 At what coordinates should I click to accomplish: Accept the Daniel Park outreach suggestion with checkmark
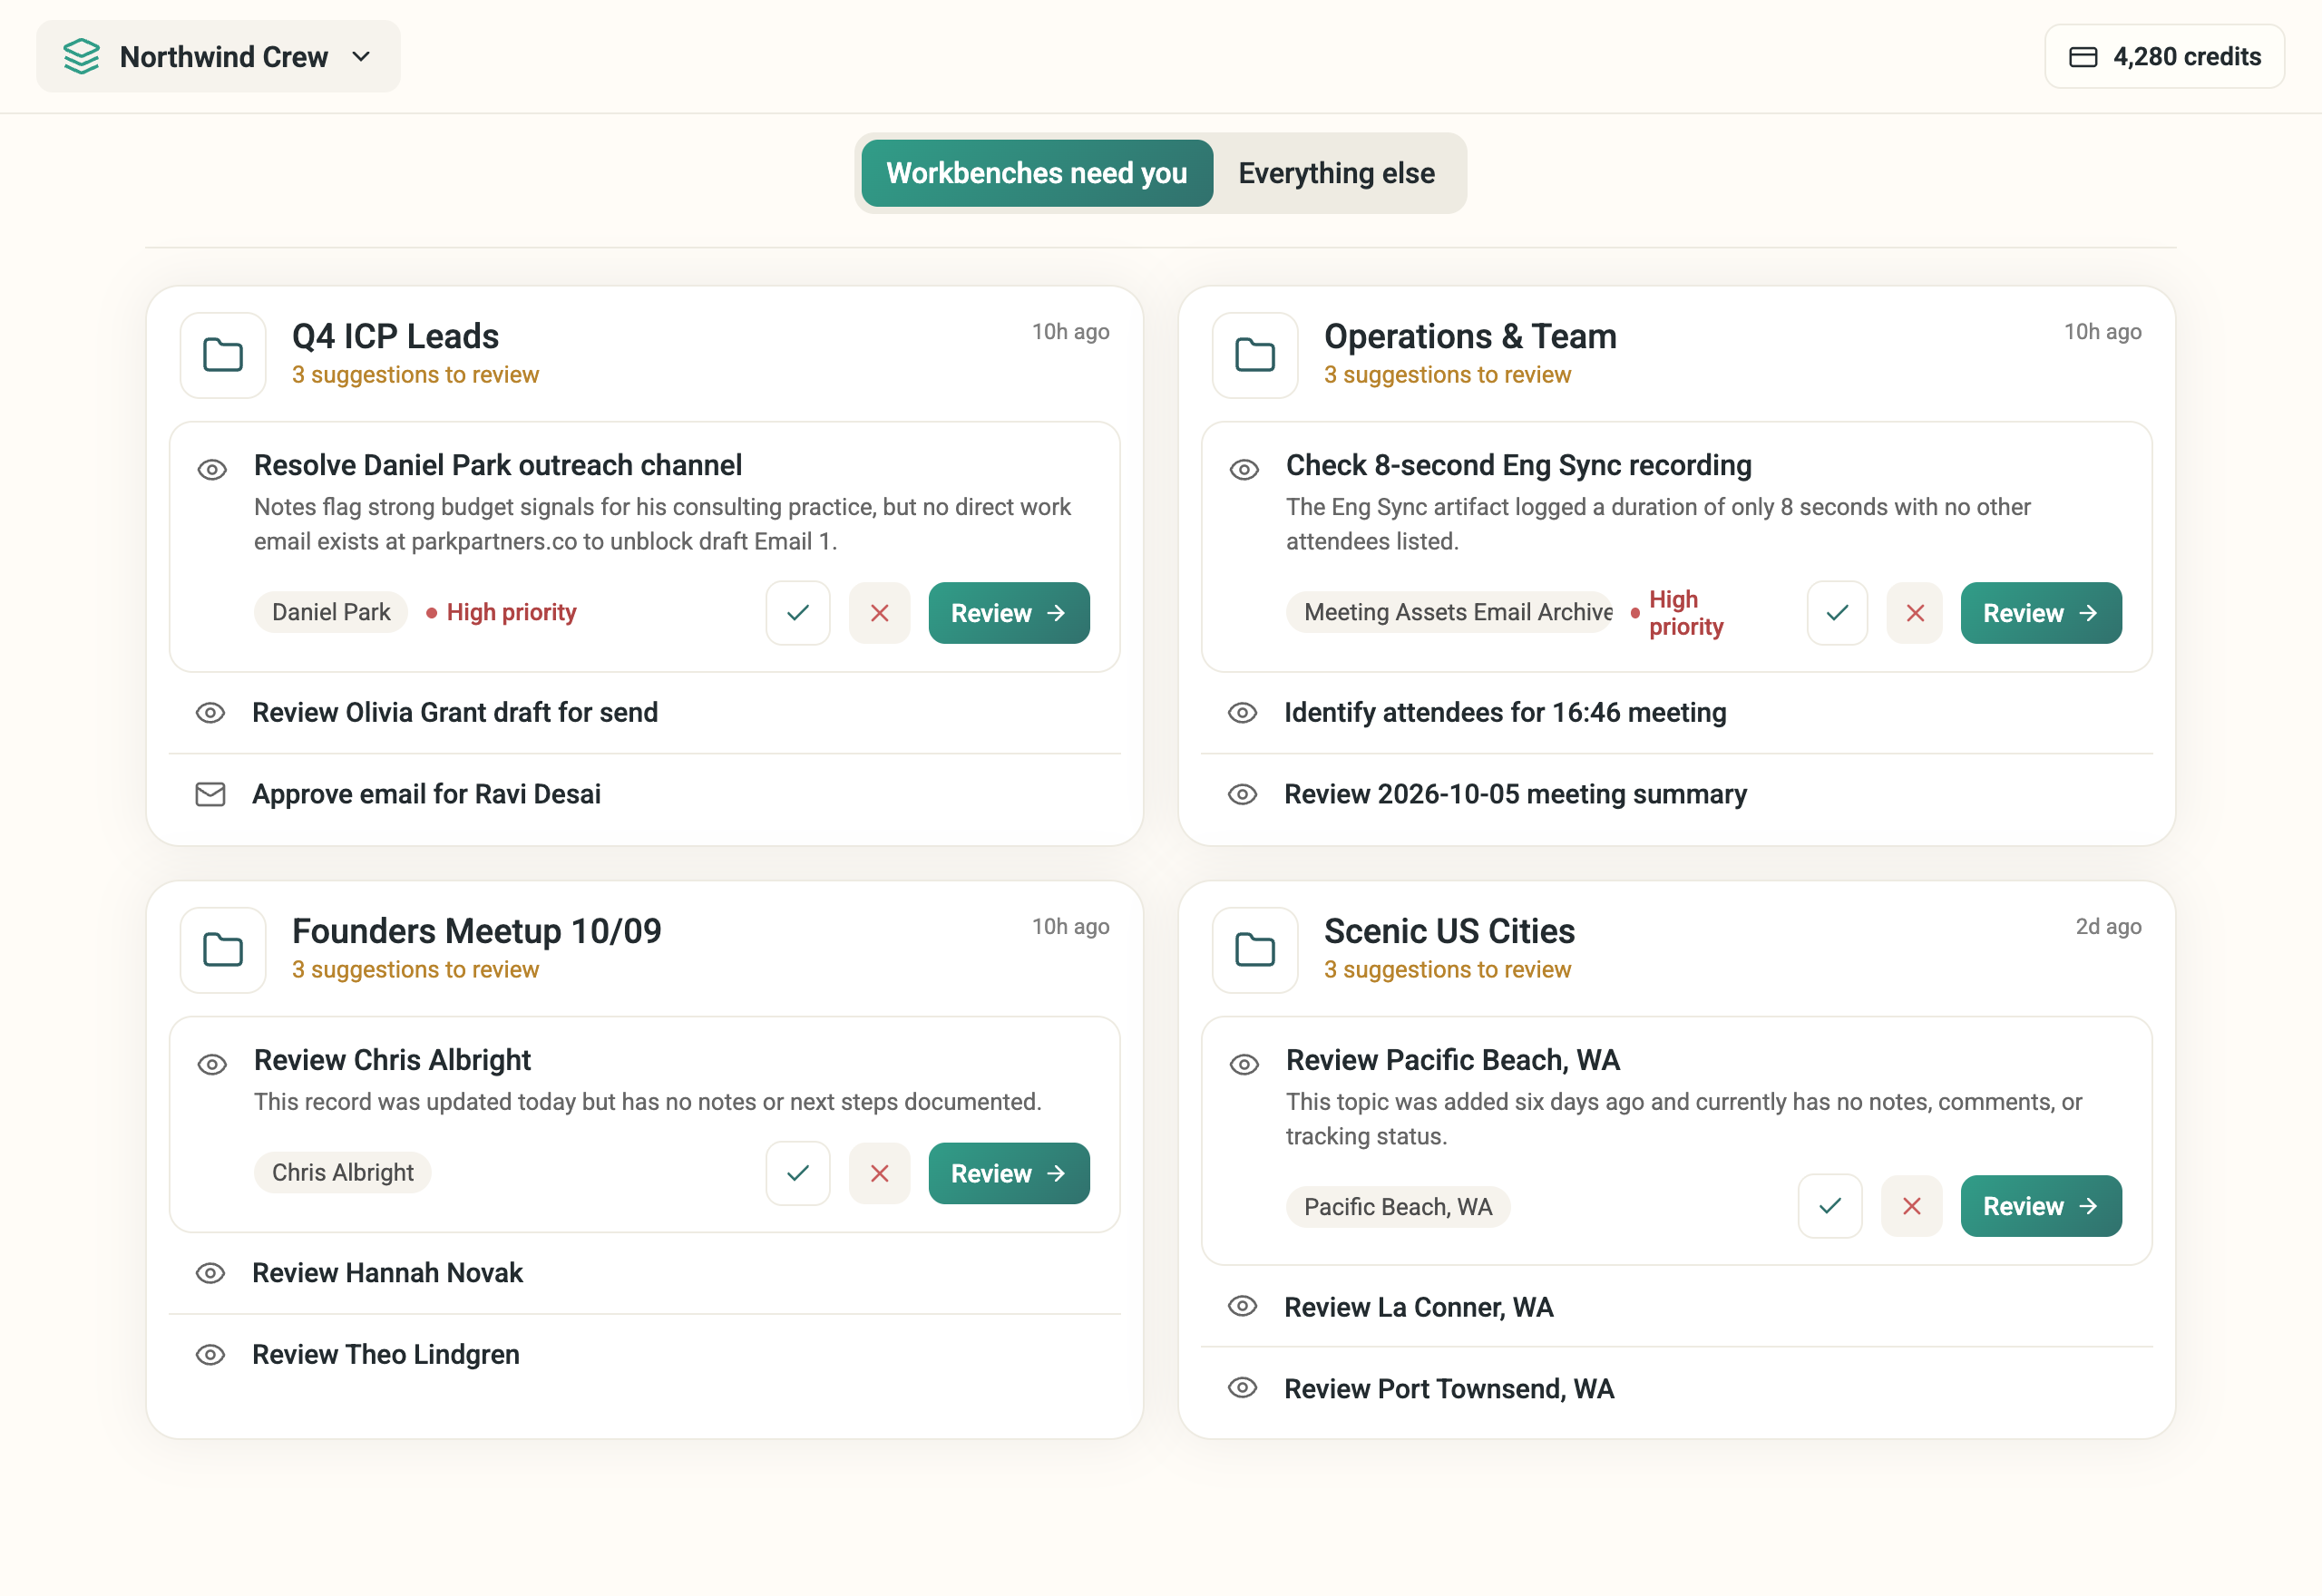(798, 613)
